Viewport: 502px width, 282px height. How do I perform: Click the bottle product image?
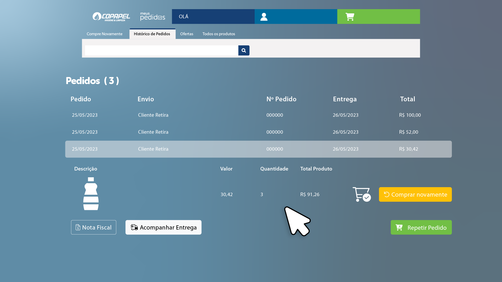click(x=91, y=194)
